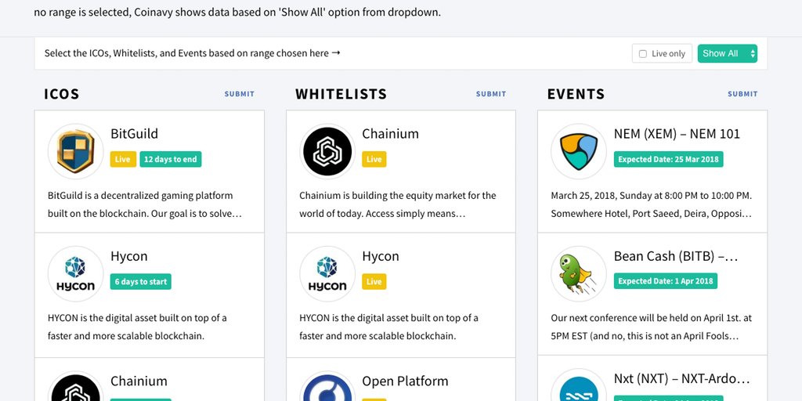
Task: Click the Expected Date: 1 Apr 2018 badge
Action: (666, 281)
